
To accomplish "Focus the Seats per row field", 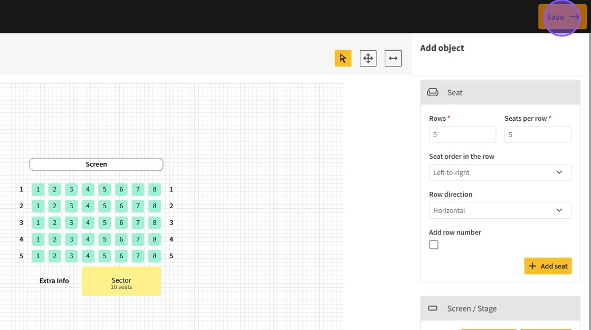I will (x=538, y=134).
